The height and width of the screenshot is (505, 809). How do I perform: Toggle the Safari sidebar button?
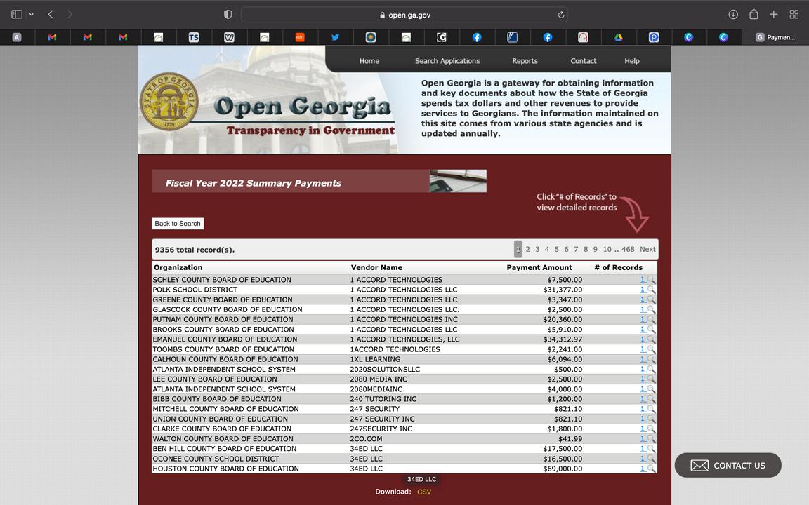coord(17,15)
